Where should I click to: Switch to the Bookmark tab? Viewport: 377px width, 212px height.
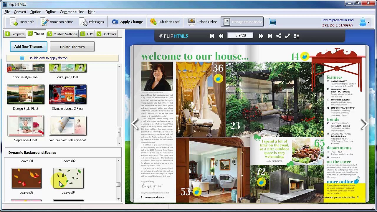click(x=107, y=34)
